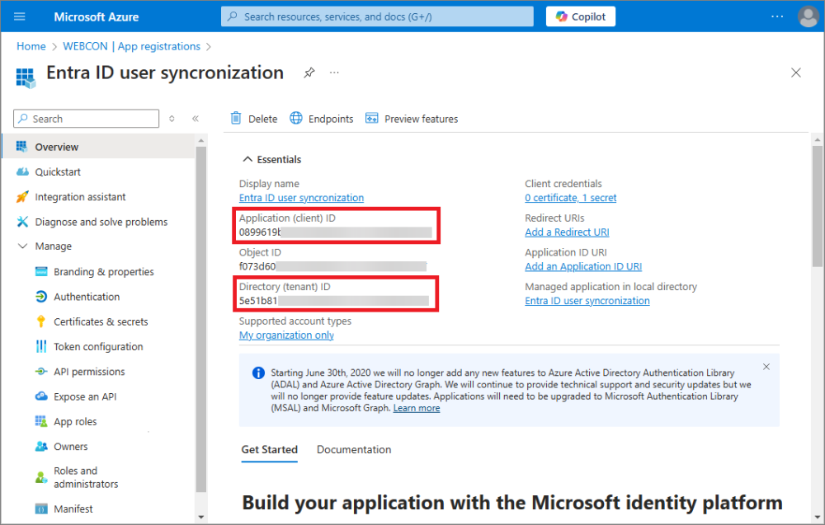This screenshot has height=525, width=825.
Task: Open more options ellipsis beside title
Action: [334, 73]
